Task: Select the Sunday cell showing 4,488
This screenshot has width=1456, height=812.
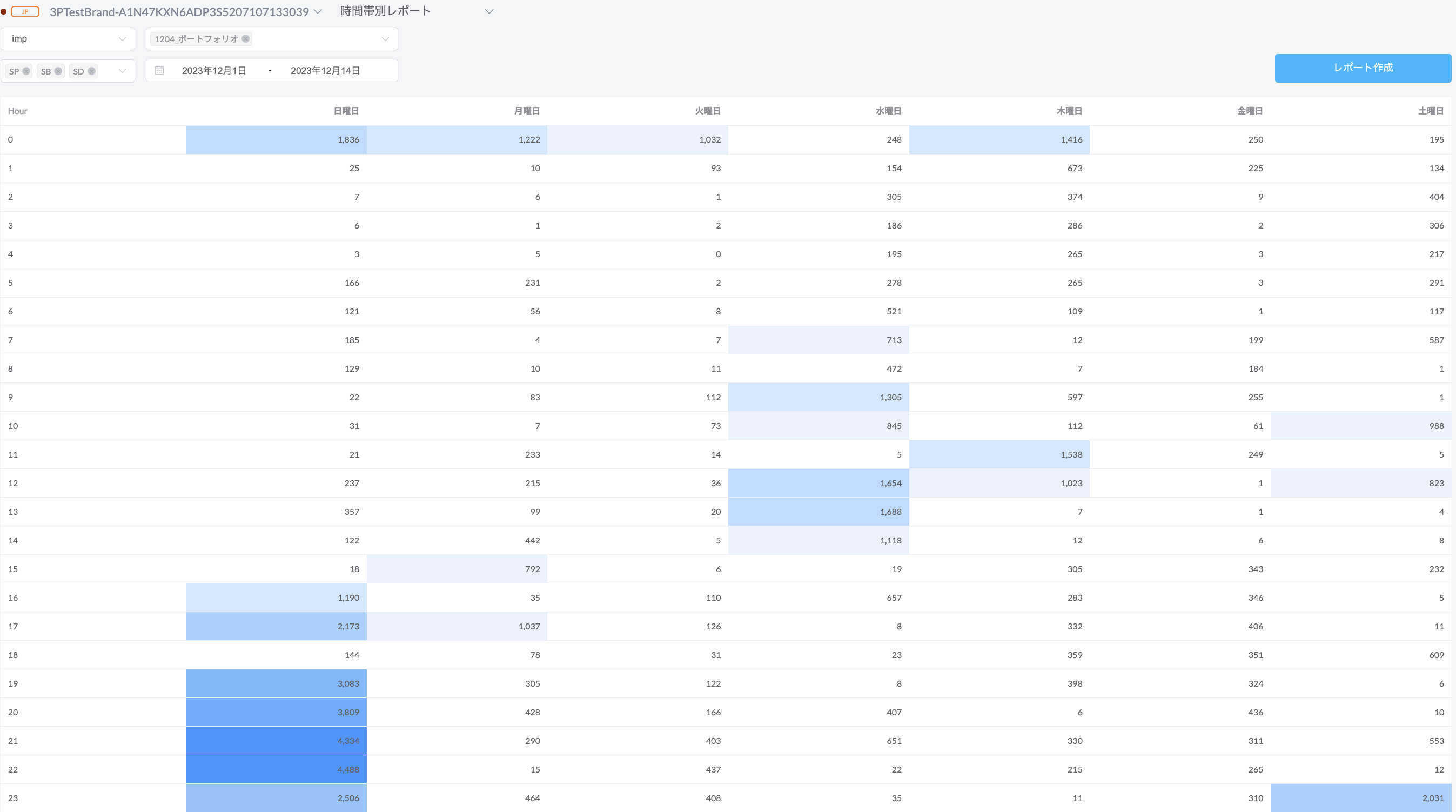Action: pos(277,769)
